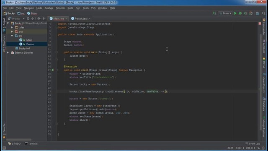Image resolution: width=268 pixels, height=151 pixels.
Task: Click the Project panel horizontal scrollbar
Action: click(19, 140)
